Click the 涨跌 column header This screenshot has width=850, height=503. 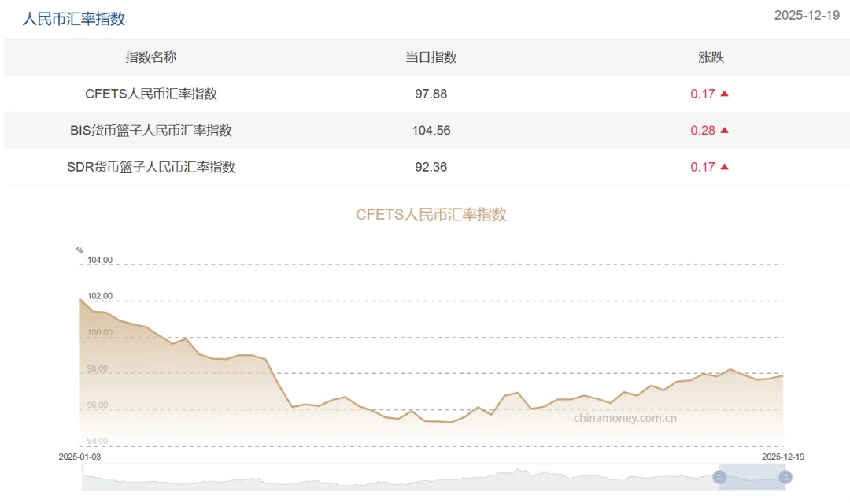click(711, 57)
